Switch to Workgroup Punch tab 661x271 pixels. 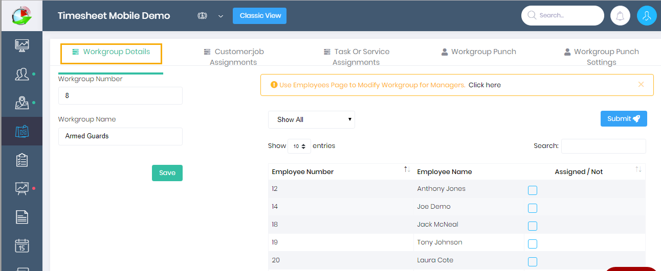[478, 52]
